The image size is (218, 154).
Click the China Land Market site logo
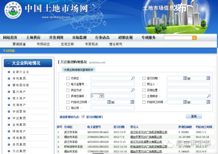(13, 10)
